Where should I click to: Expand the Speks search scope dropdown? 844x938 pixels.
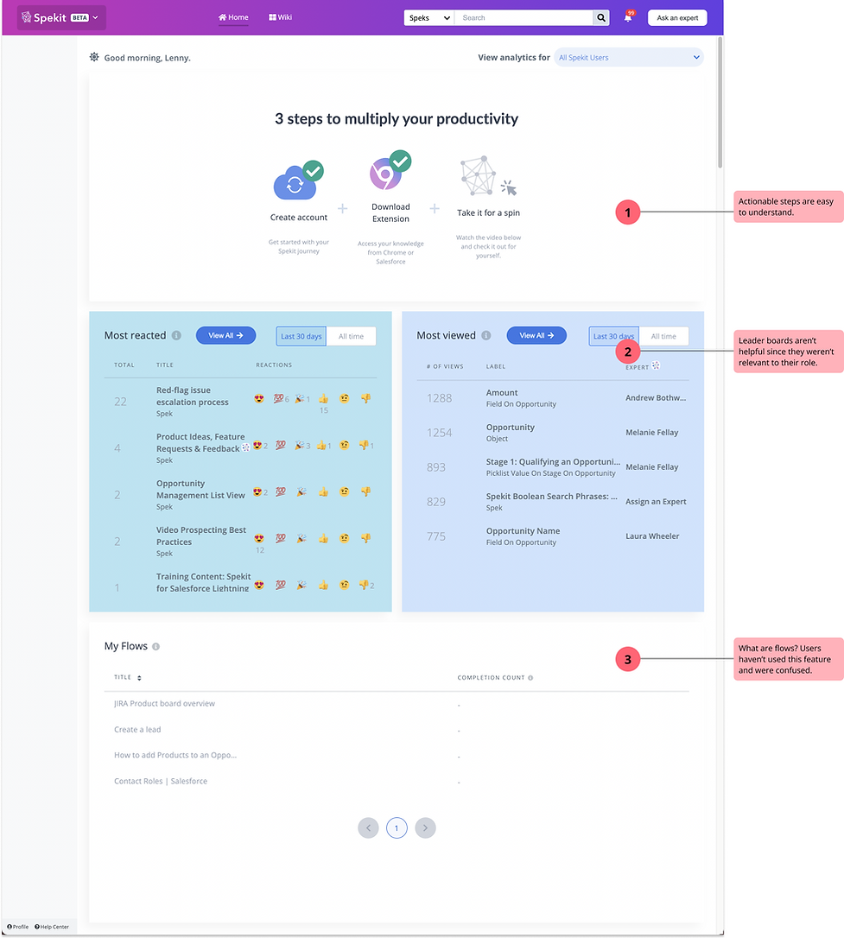428,18
